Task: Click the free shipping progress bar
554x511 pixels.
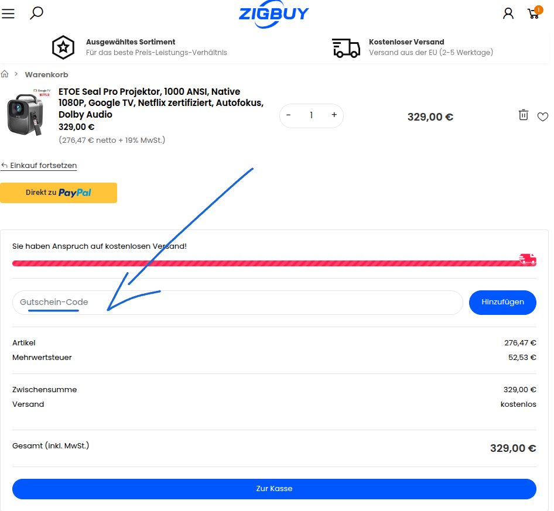Action: pos(274,263)
